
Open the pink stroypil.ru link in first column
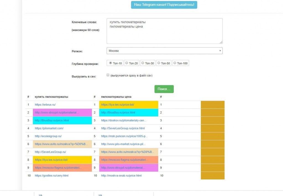(x=57, y=113)
